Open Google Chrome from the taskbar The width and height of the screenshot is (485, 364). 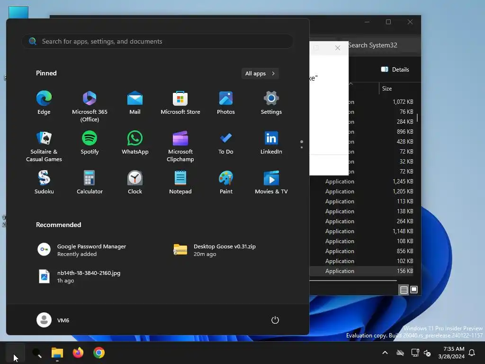coord(99,353)
